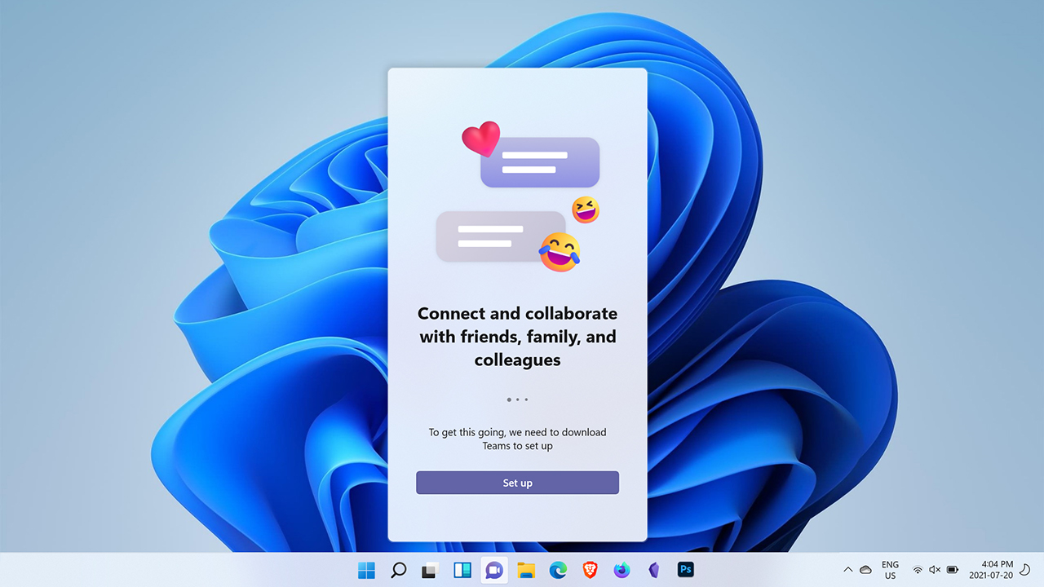Viewport: 1044px width, 587px height.
Task: Open the Windows Start menu
Action: point(367,570)
